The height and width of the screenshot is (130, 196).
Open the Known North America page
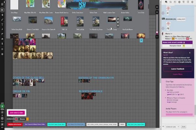(x=62, y=4)
